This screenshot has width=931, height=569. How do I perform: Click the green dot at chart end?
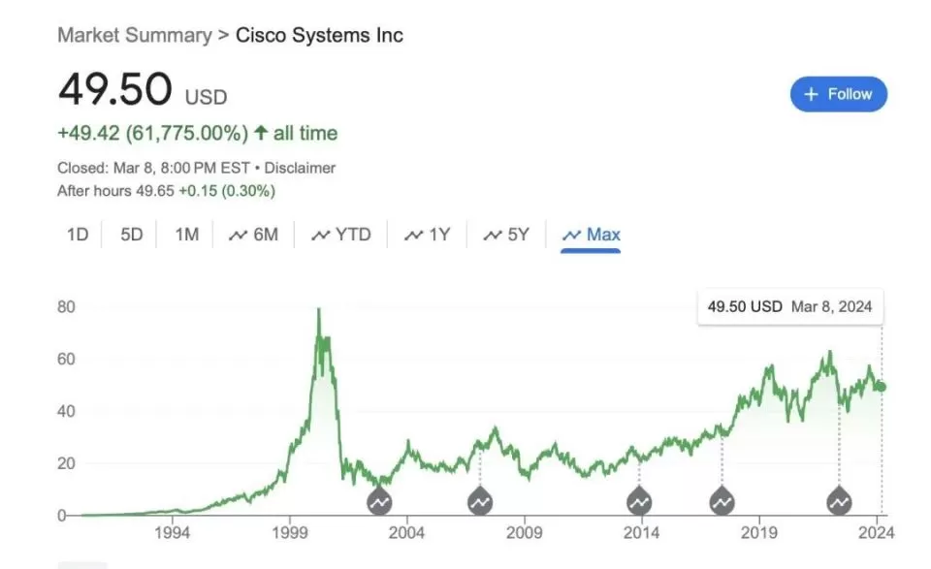882,387
